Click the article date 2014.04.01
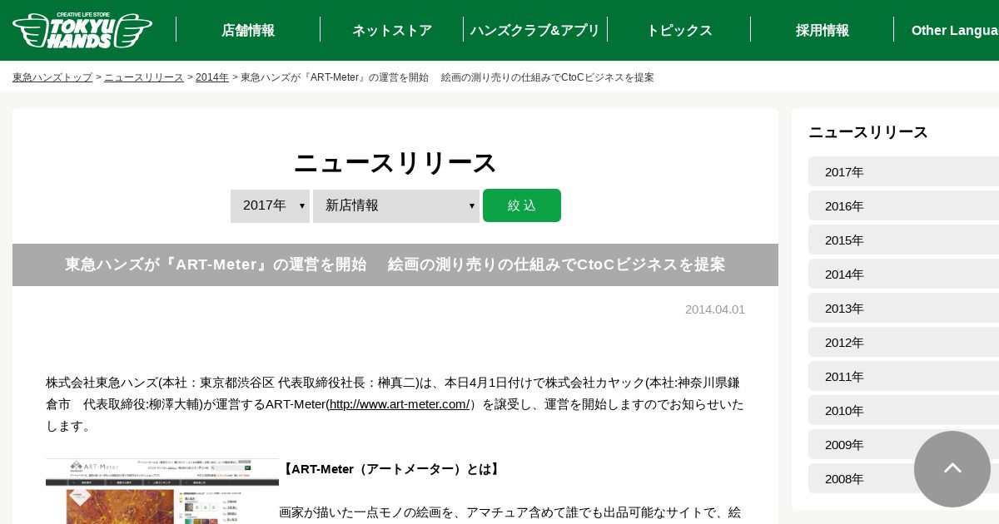999x524 pixels. [x=715, y=309]
